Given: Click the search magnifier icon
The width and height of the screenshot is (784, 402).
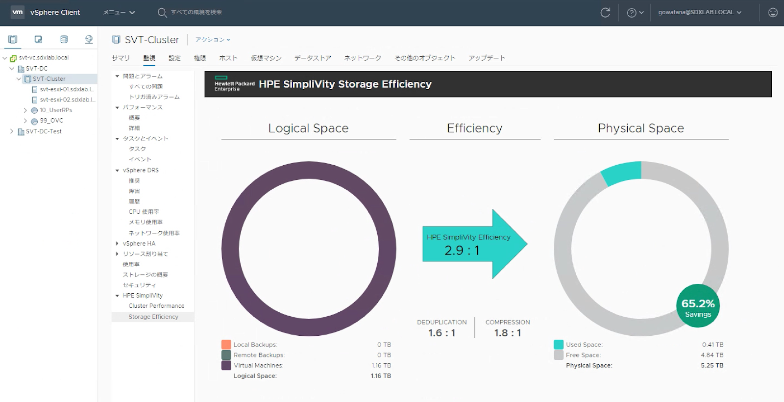Looking at the screenshot, I should (162, 13).
